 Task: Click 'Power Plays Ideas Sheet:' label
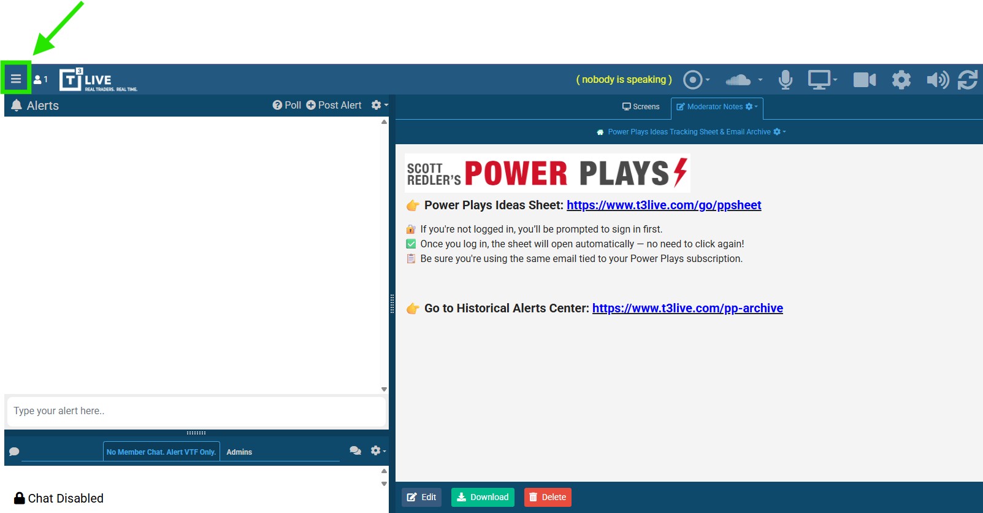point(494,205)
